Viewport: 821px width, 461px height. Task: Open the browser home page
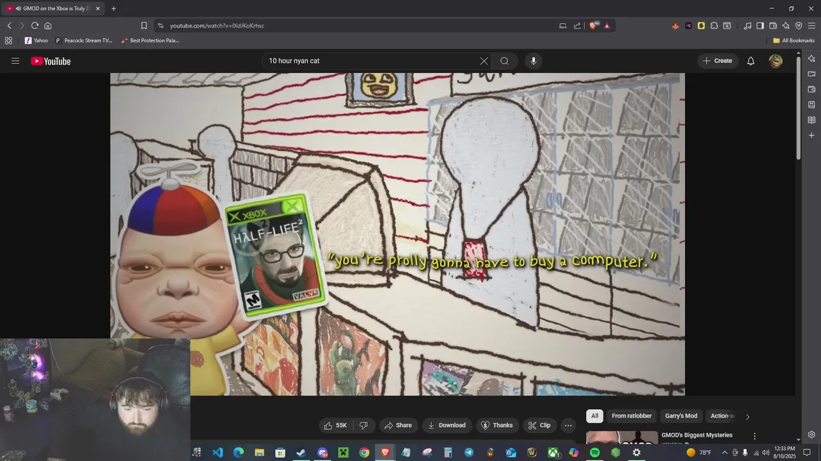(47, 26)
